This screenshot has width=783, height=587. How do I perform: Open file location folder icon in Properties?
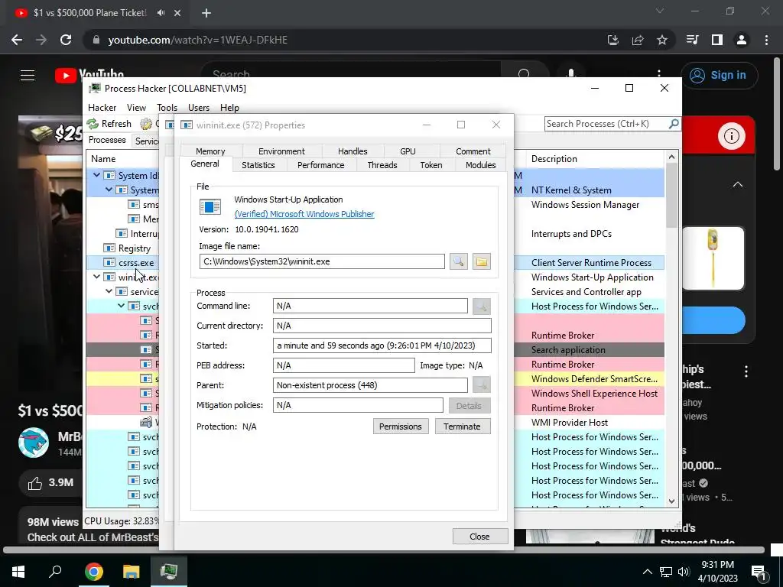[482, 261]
